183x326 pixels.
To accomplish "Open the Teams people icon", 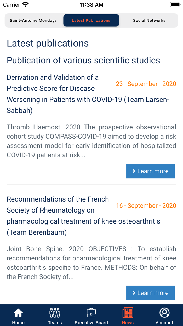I will click(55, 313).
